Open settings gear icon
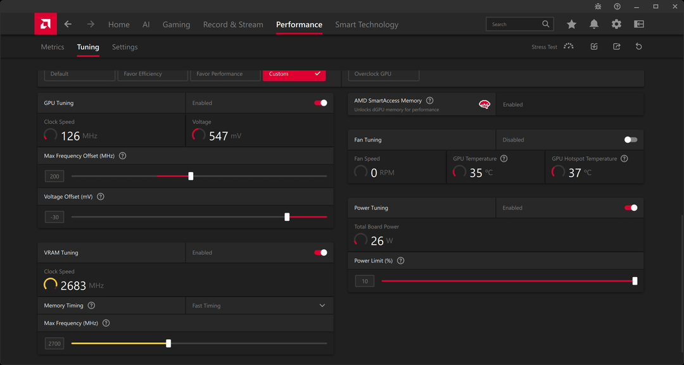This screenshot has width=684, height=365. [616, 24]
